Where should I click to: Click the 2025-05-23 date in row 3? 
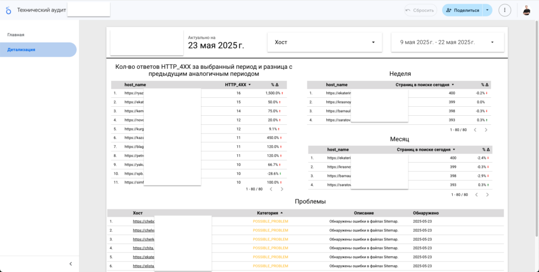tap(422, 239)
